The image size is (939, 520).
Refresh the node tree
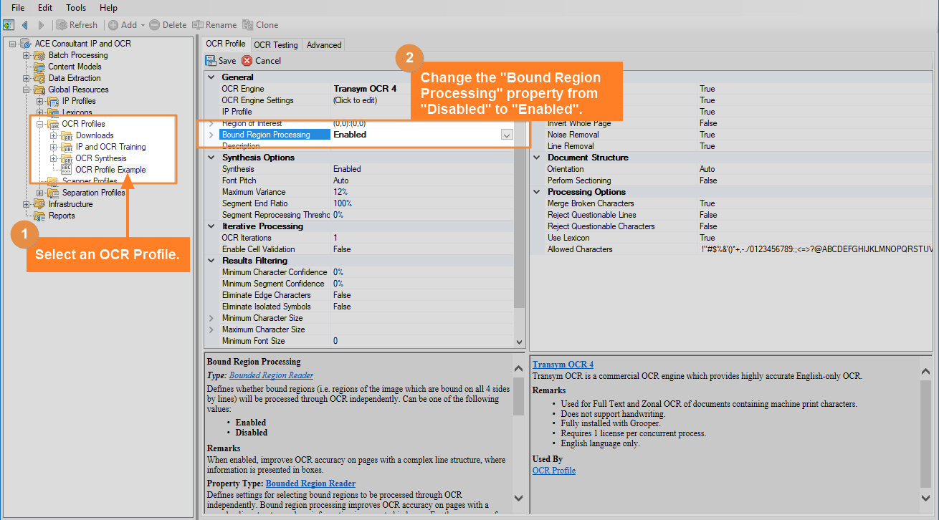coord(77,25)
